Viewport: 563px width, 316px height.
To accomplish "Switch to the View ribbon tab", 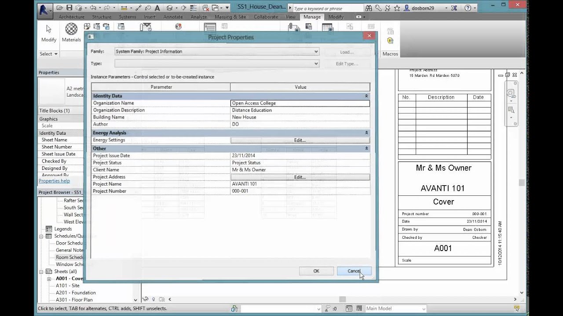I will (x=290, y=17).
